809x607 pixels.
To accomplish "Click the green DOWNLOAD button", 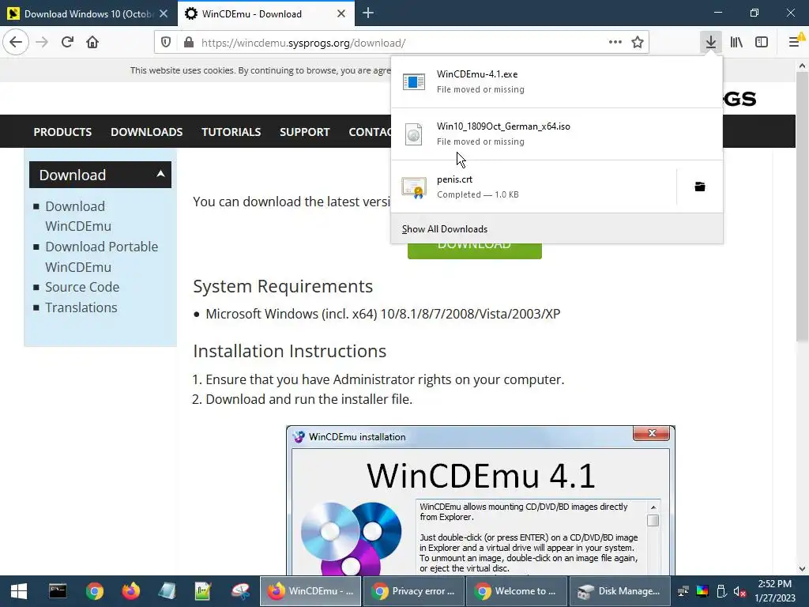I will [x=474, y=251].
